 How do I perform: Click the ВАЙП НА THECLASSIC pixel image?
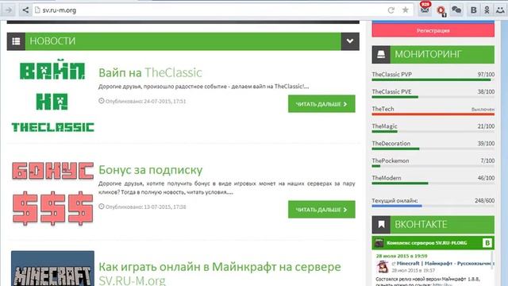pyautogui.click(x=52, y=96)
